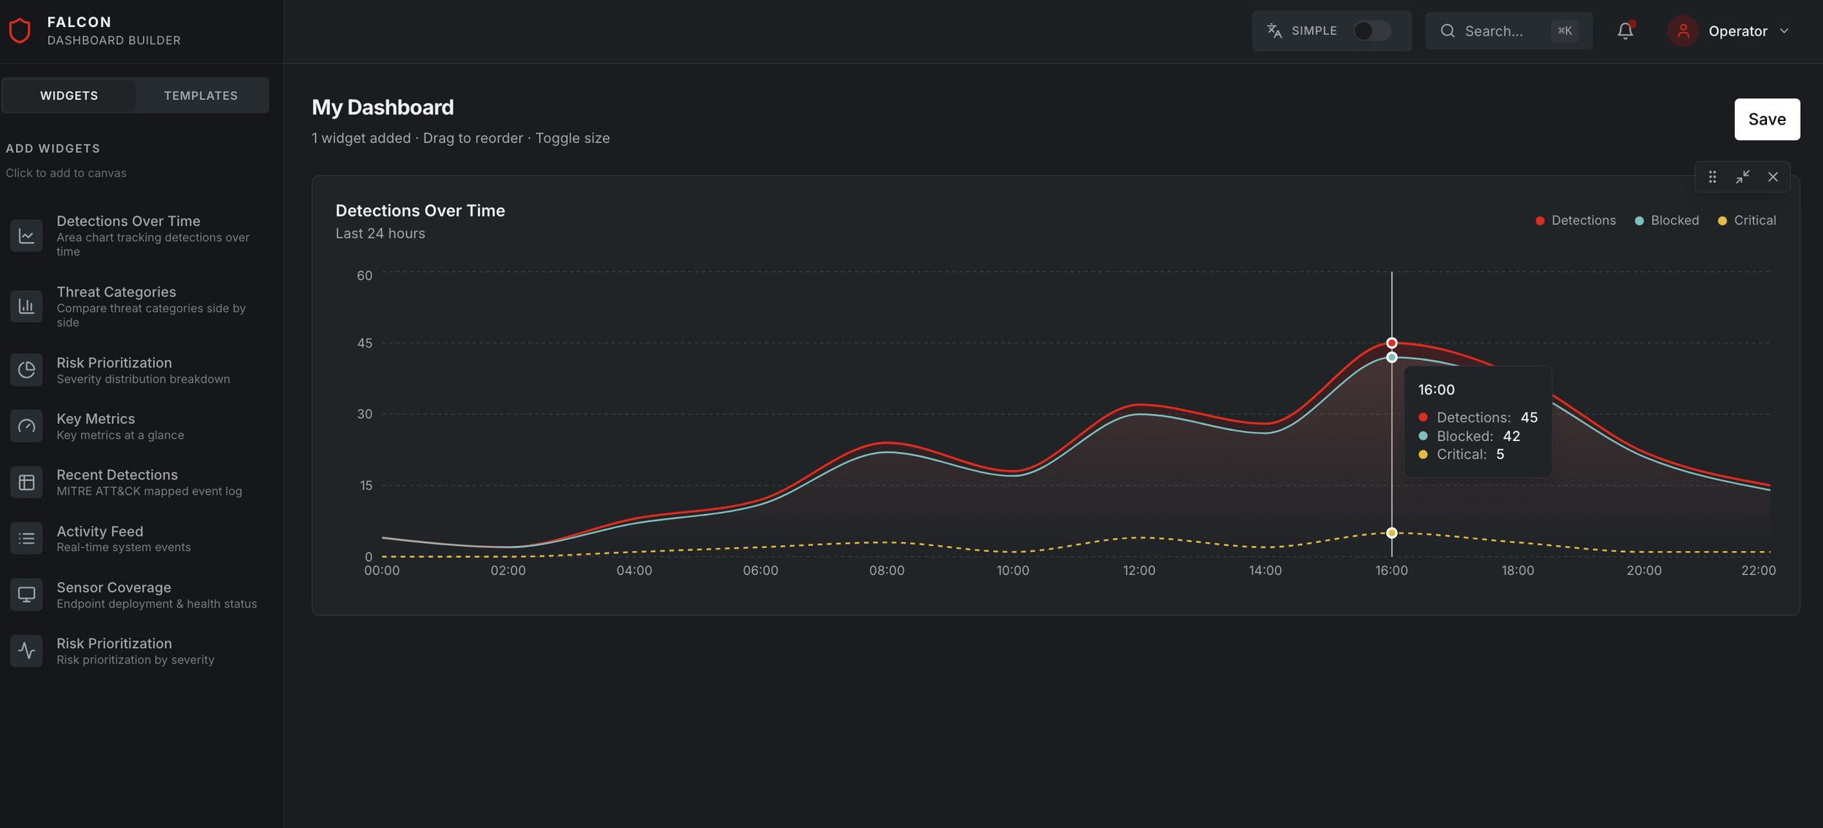Toggle the Critical series in the chart legend
Viewport: 1823px width, 828px height.
(1746, 221)
